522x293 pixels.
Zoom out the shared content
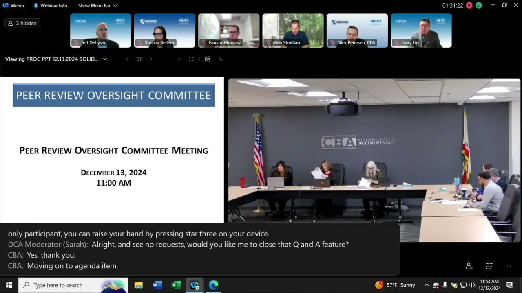167,59
